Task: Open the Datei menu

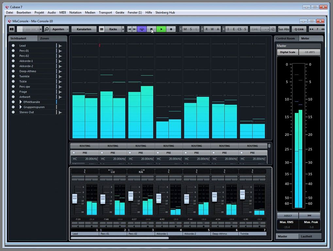Action: pyautogui.click(x=9, y=12)
